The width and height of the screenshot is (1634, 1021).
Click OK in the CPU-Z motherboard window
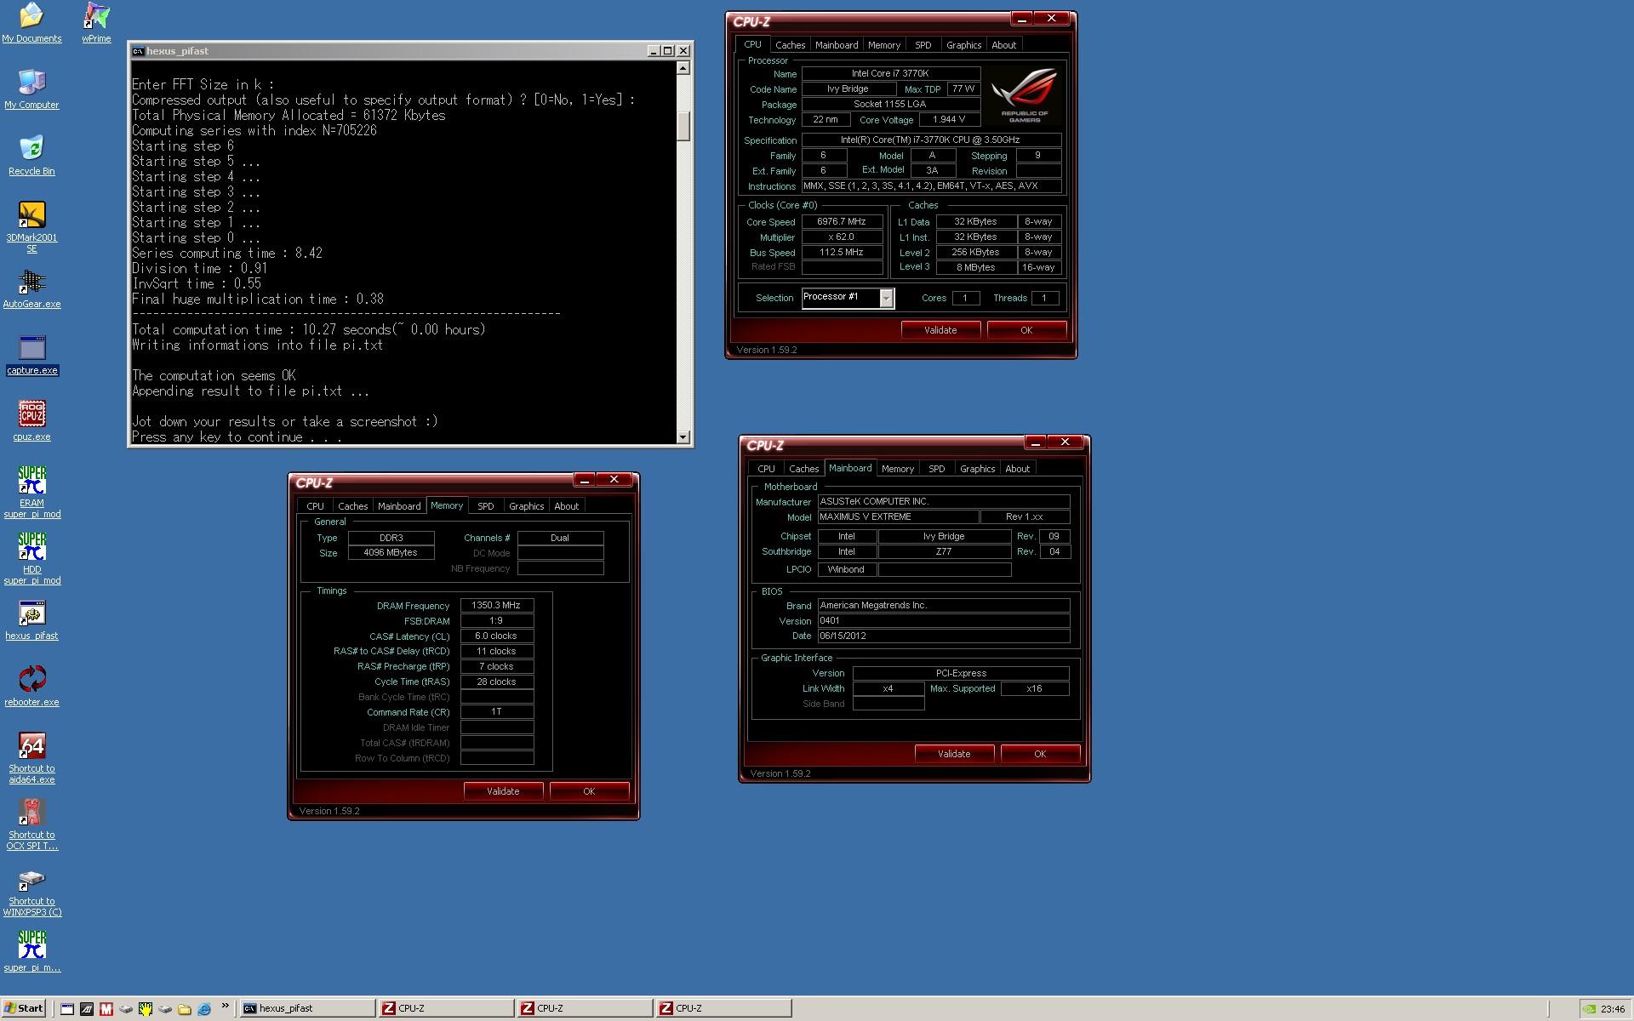click(1040, 754)
